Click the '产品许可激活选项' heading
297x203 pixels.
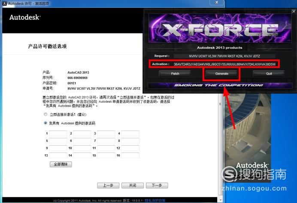(x=47, y=46)
